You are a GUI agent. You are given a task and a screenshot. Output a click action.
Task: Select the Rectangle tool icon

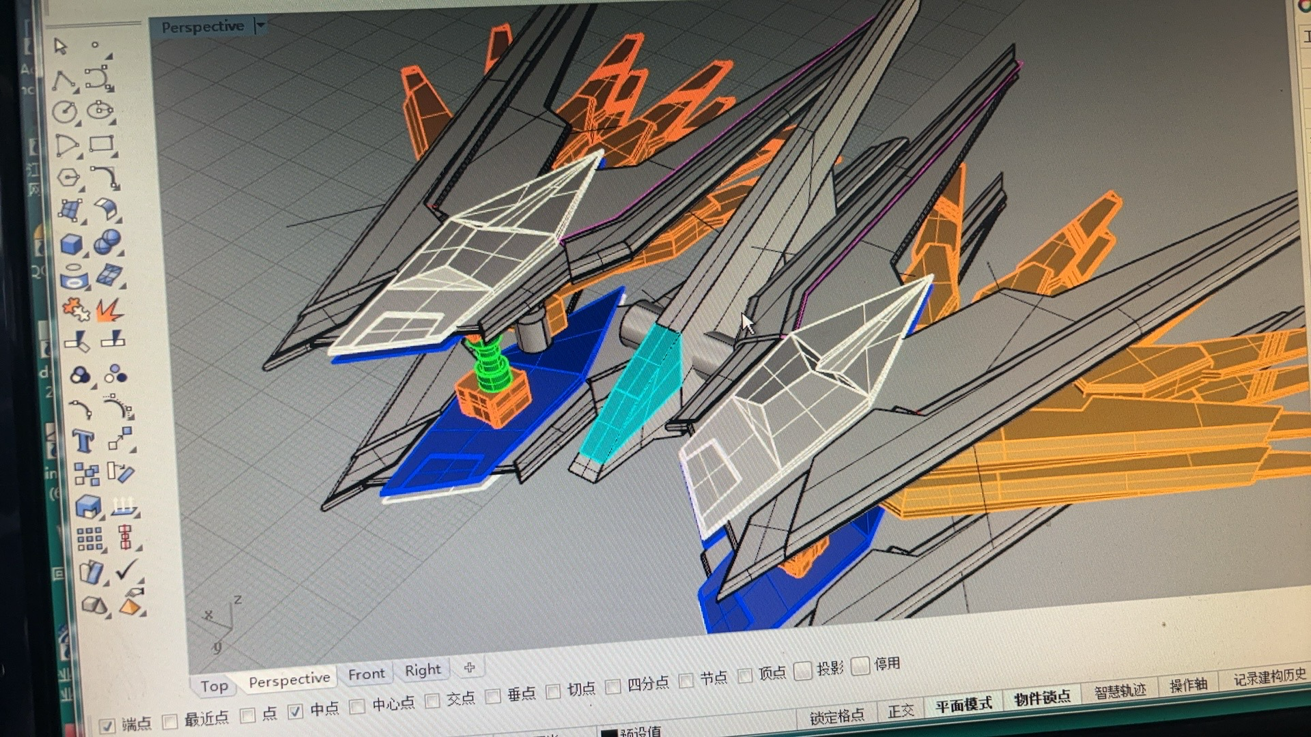101,144
